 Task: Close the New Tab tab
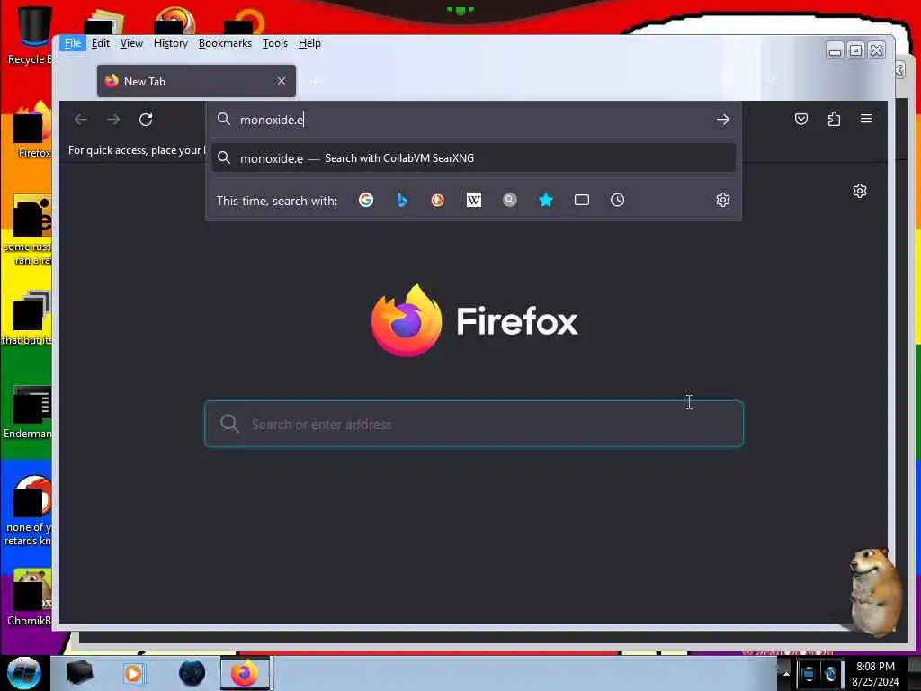pos(282,81)
